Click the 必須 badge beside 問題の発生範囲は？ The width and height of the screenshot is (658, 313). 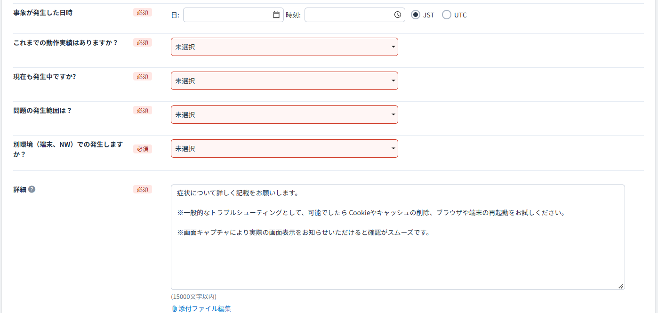[143, 110]
